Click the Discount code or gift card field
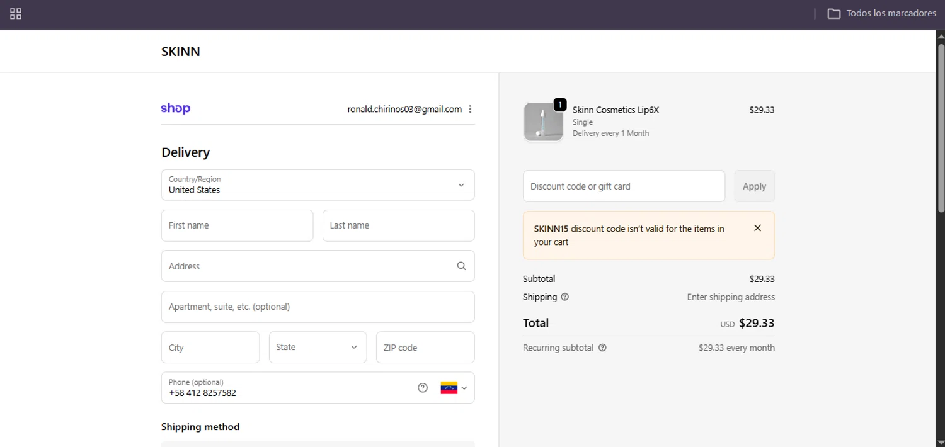 [624, 186]
